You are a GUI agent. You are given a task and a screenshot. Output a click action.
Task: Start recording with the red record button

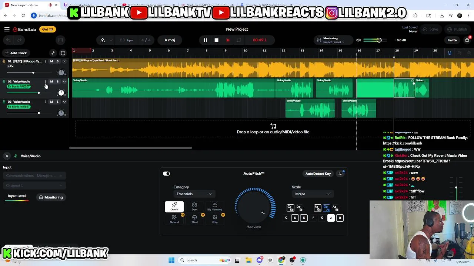pos(227,40)
